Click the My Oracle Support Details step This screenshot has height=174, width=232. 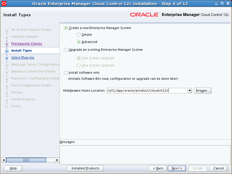[x=31, y=30]
